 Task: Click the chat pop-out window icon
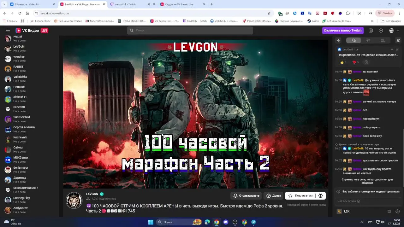coord(389,211)
